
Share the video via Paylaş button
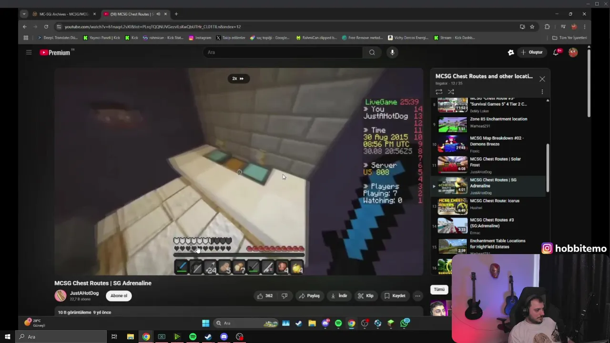[x=309, y=296]
